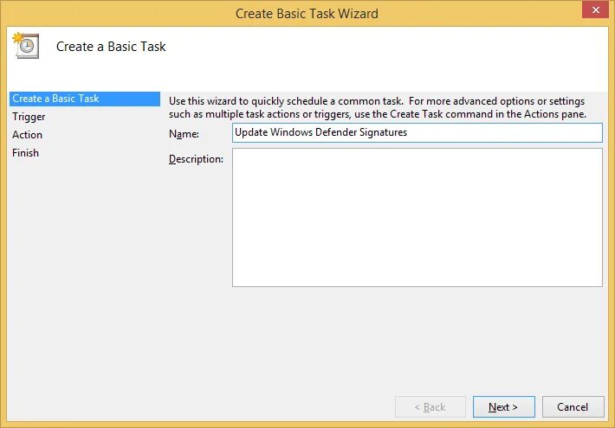Click the clock wizard icon in header
Image resolution: width=615 pixels, height=428 pixels.
click(25, 47)
